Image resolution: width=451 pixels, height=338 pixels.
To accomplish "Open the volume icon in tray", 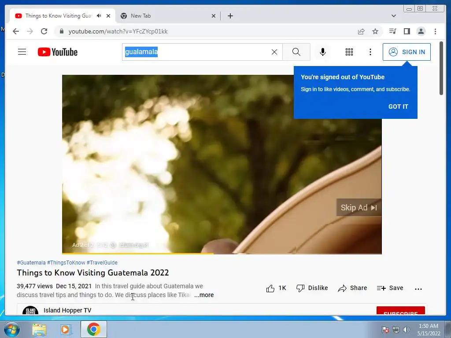I will click(407, 330).
